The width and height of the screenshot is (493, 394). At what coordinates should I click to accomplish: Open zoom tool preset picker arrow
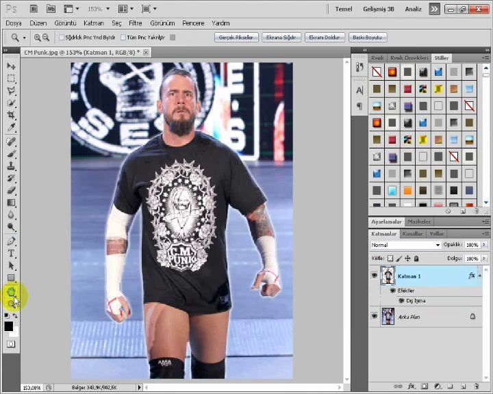coord(24,38)
